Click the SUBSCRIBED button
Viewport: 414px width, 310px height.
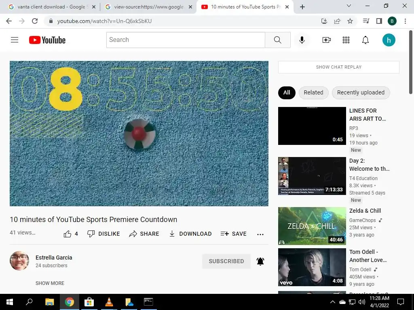[x=226, y=261]
